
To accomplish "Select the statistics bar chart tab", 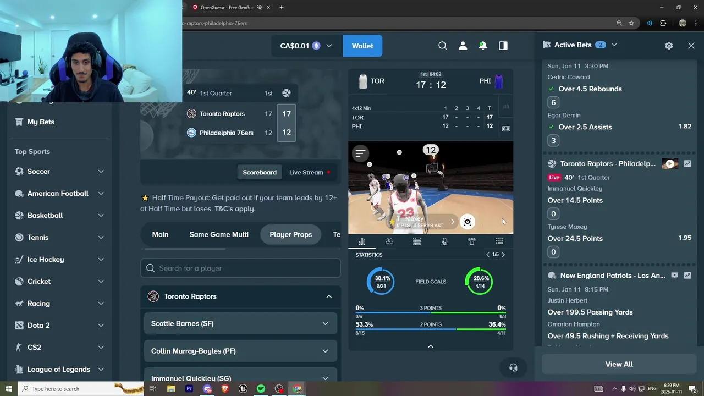I will pos(362,241).
